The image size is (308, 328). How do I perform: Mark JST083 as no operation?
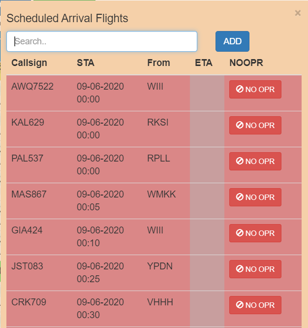coord(255,269)
